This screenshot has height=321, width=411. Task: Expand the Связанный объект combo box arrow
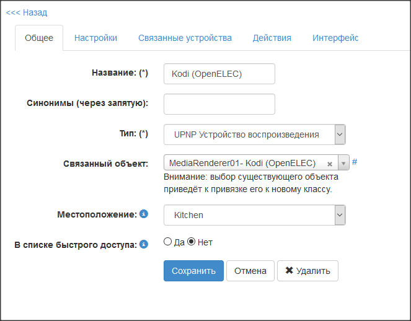tap(343, 164)
